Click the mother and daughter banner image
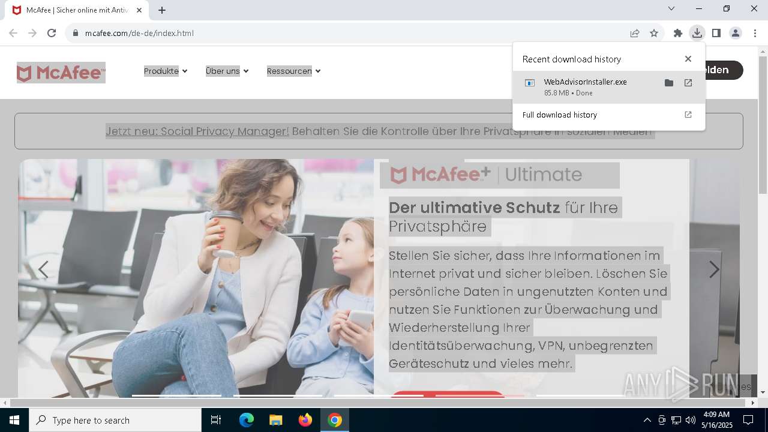 [196, 278]
